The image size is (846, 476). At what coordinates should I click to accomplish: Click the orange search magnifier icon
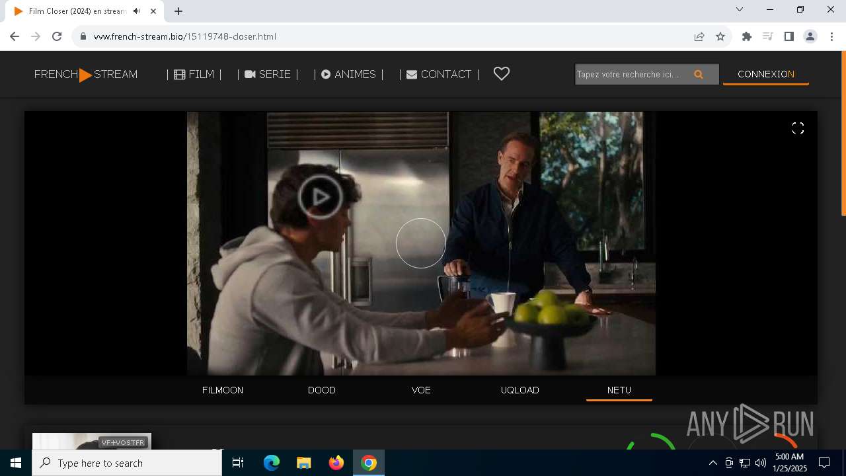(699, 75)
